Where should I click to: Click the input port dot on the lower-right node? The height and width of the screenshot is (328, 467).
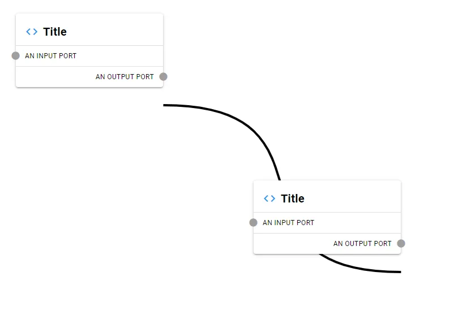(254, 222)
